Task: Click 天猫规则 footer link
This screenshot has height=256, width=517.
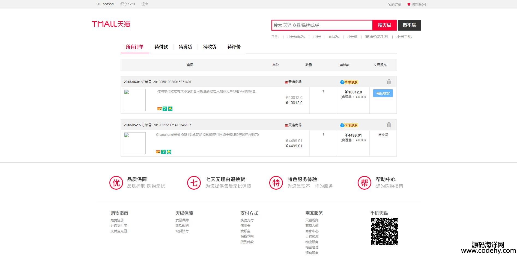Action: pyautogui.click(x=312, y=220)
